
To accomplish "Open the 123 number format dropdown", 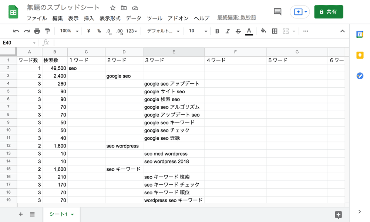I will [132, 31].
